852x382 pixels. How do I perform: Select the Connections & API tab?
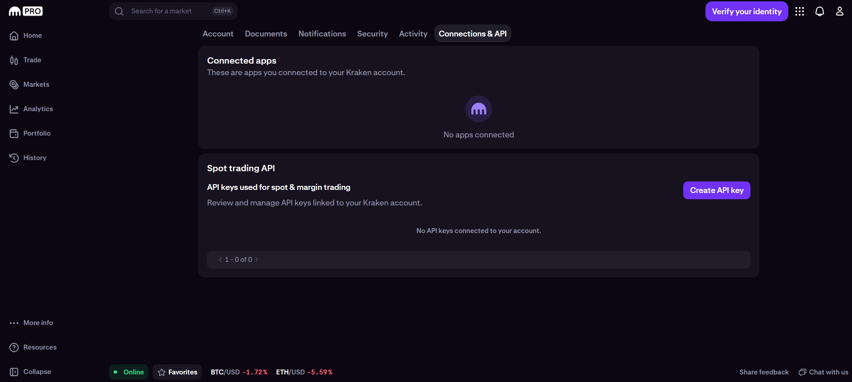[473, 34]
